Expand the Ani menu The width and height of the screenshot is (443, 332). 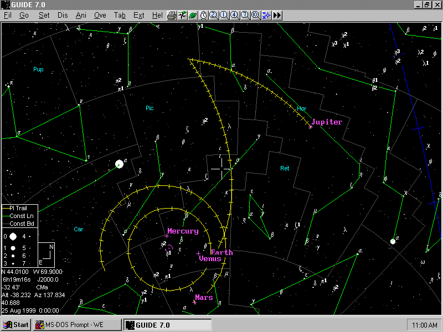[x=81, y=15]
